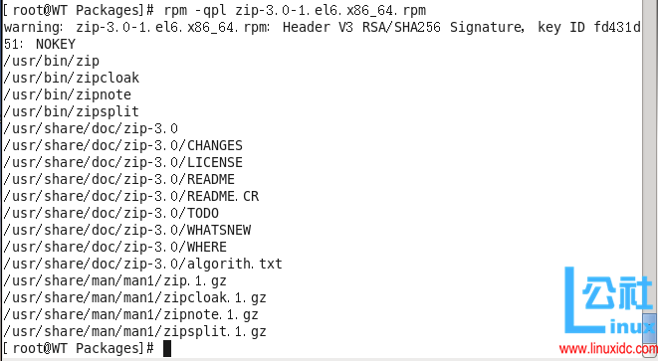
Task: Click the /usr/bin/zipcloak line
Action: tap(72, 78)
